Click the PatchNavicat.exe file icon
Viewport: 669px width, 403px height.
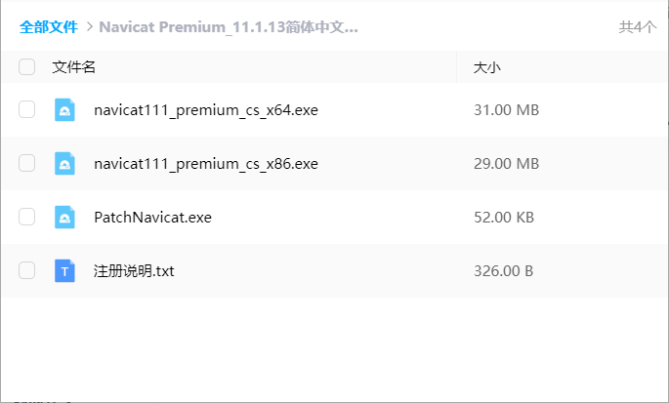64,218
